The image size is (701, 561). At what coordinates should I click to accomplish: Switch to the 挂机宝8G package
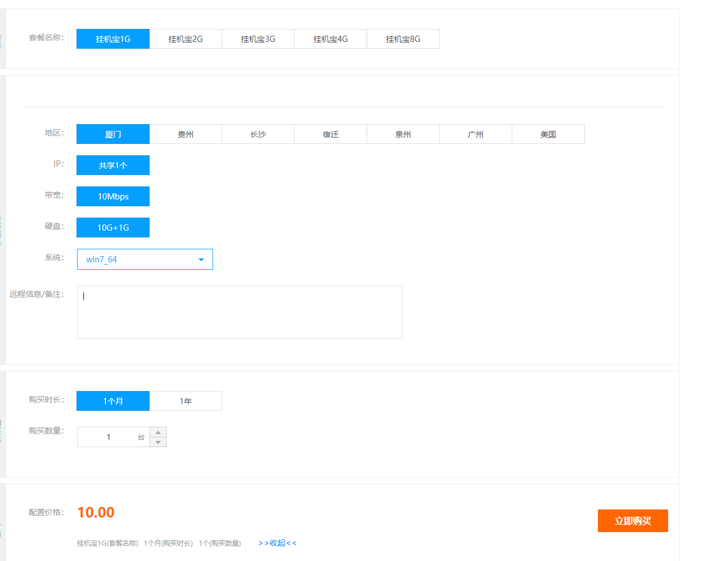pos(403,39)
